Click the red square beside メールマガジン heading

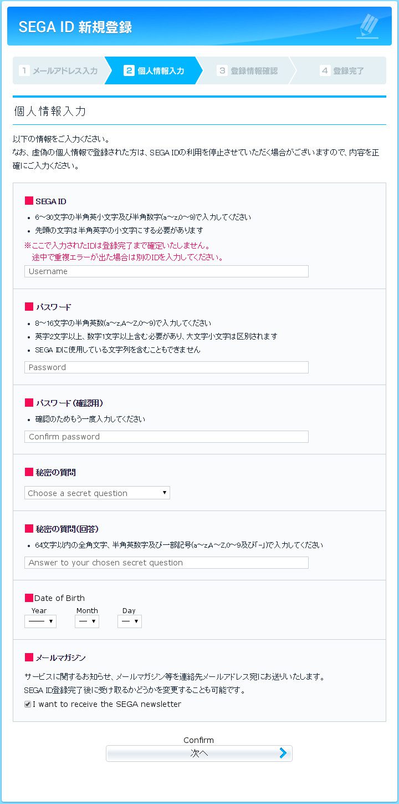pyautogui.click(x=29, y=658)
